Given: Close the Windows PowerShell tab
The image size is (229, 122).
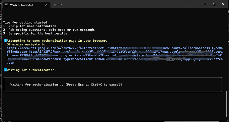Looking at the screenshot, I should click(46, 5).
